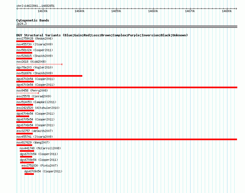The height and width of the screenshot is (193, 245).
Task: Select the long red bar under nsv516976
Action: [x=49, y=76]
